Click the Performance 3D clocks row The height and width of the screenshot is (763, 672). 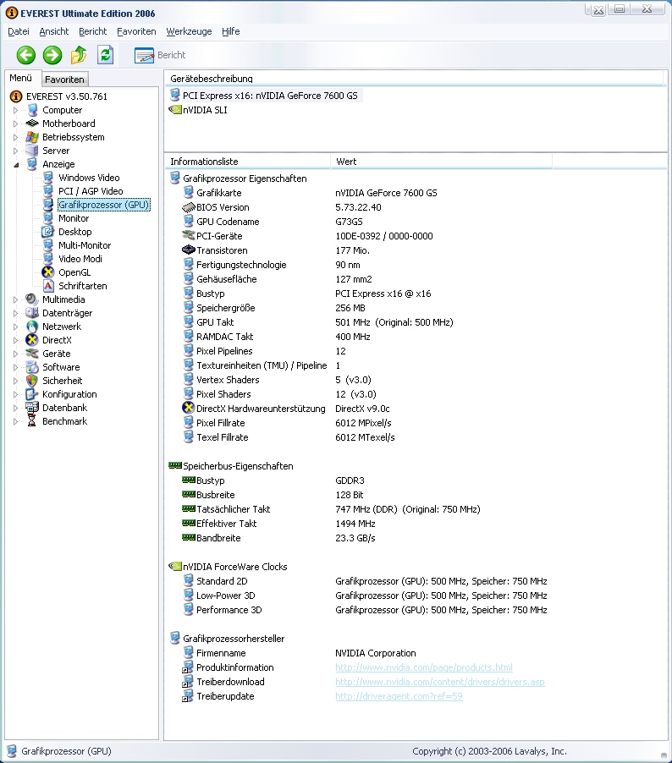(x=416, y=610)
